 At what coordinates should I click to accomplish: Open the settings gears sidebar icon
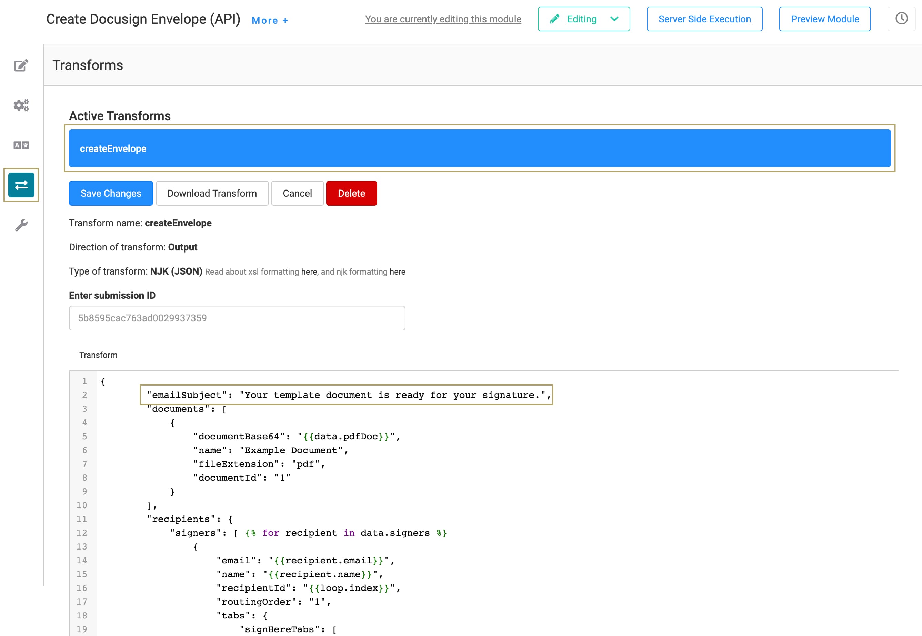tap(21, 105)
